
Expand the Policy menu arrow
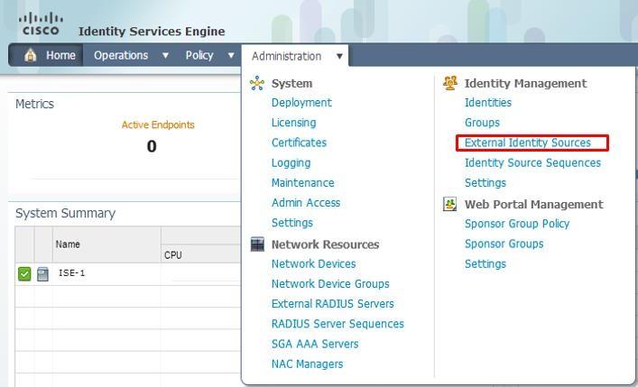point(231,55)
